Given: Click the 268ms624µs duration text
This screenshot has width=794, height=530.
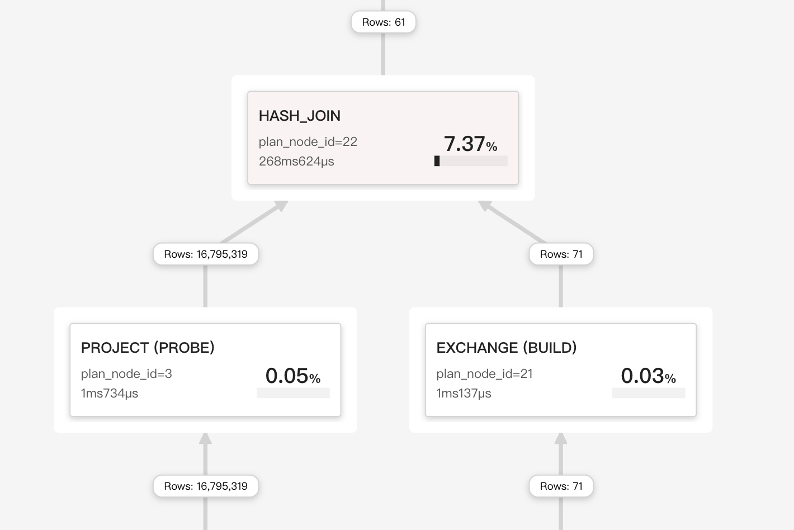Looking at the screenshot, I should [x=296, y=162].
